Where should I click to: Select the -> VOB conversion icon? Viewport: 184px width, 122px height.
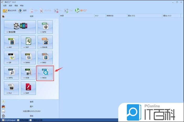pos(28,73)
